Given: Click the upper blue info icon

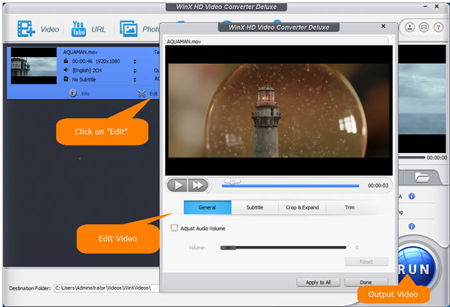Looking at the screenshot, I should [x=411, y=197].
